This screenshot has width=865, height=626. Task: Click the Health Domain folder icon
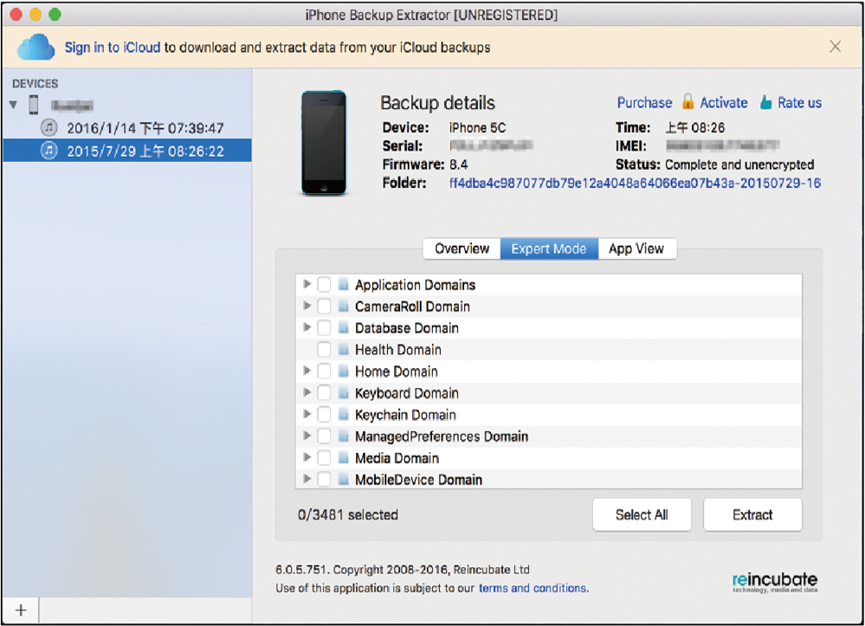tap(343, 350)
